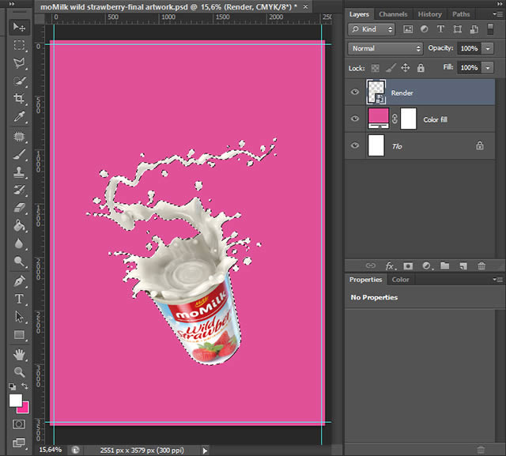Lock image pixels
506x456 pixels.
391,68
